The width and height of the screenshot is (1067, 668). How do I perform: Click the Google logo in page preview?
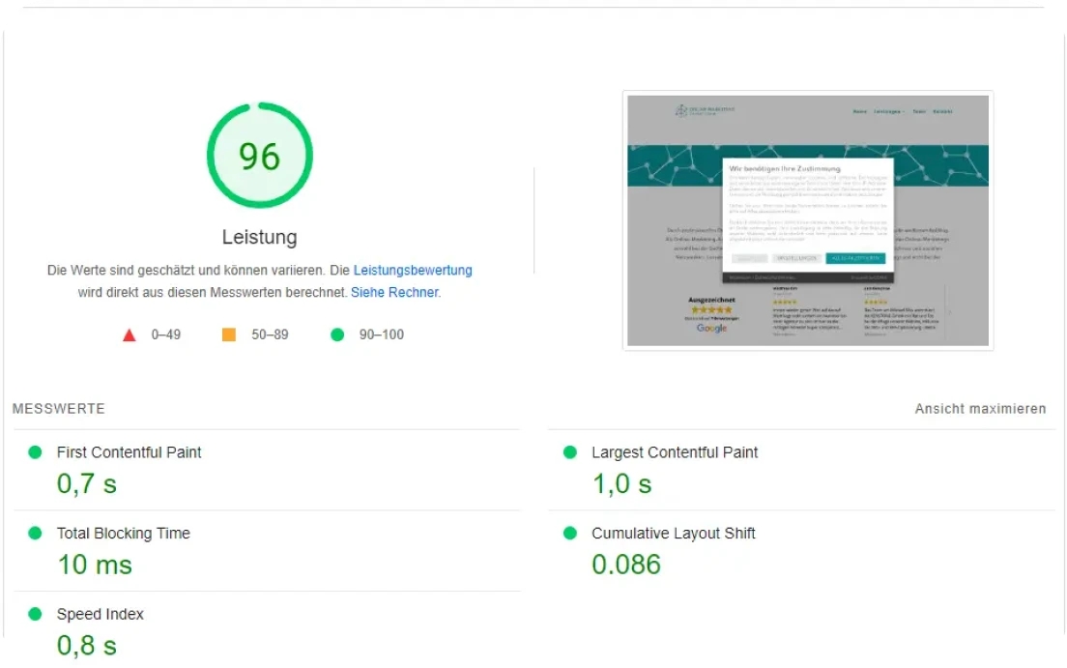coord(711,329)
